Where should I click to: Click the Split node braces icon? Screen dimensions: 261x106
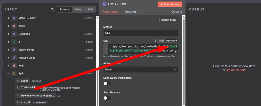point(14,74)
